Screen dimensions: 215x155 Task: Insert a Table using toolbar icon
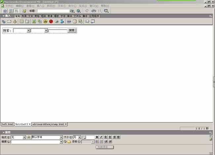pyautogui.click(x=21, y=22)
